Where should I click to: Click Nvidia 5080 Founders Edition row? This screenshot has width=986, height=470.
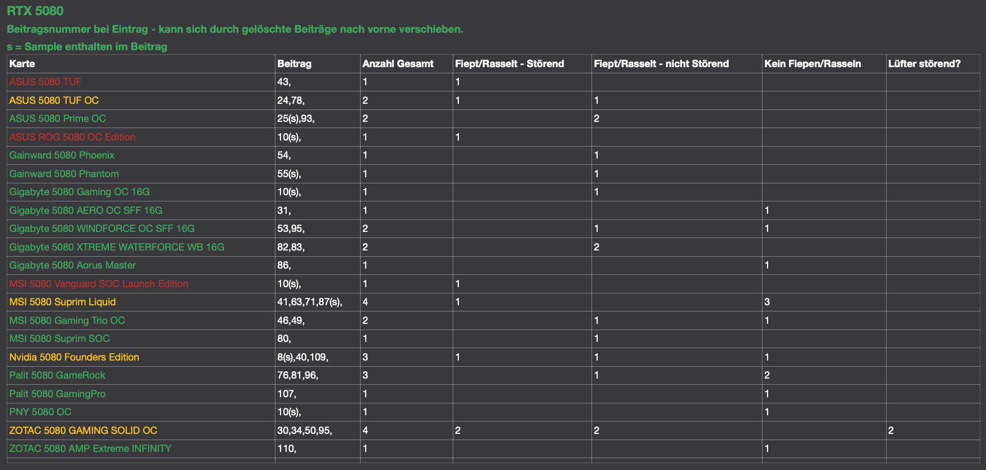[74, 357]
